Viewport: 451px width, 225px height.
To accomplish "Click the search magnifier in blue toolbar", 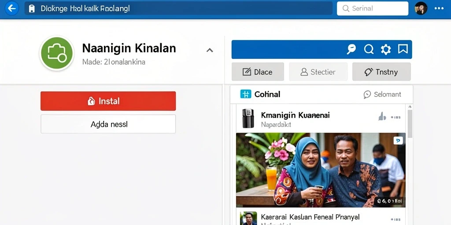I will [369, 49].
